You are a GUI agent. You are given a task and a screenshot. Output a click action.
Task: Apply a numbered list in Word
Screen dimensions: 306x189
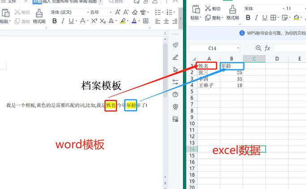[x=169, y=12]
